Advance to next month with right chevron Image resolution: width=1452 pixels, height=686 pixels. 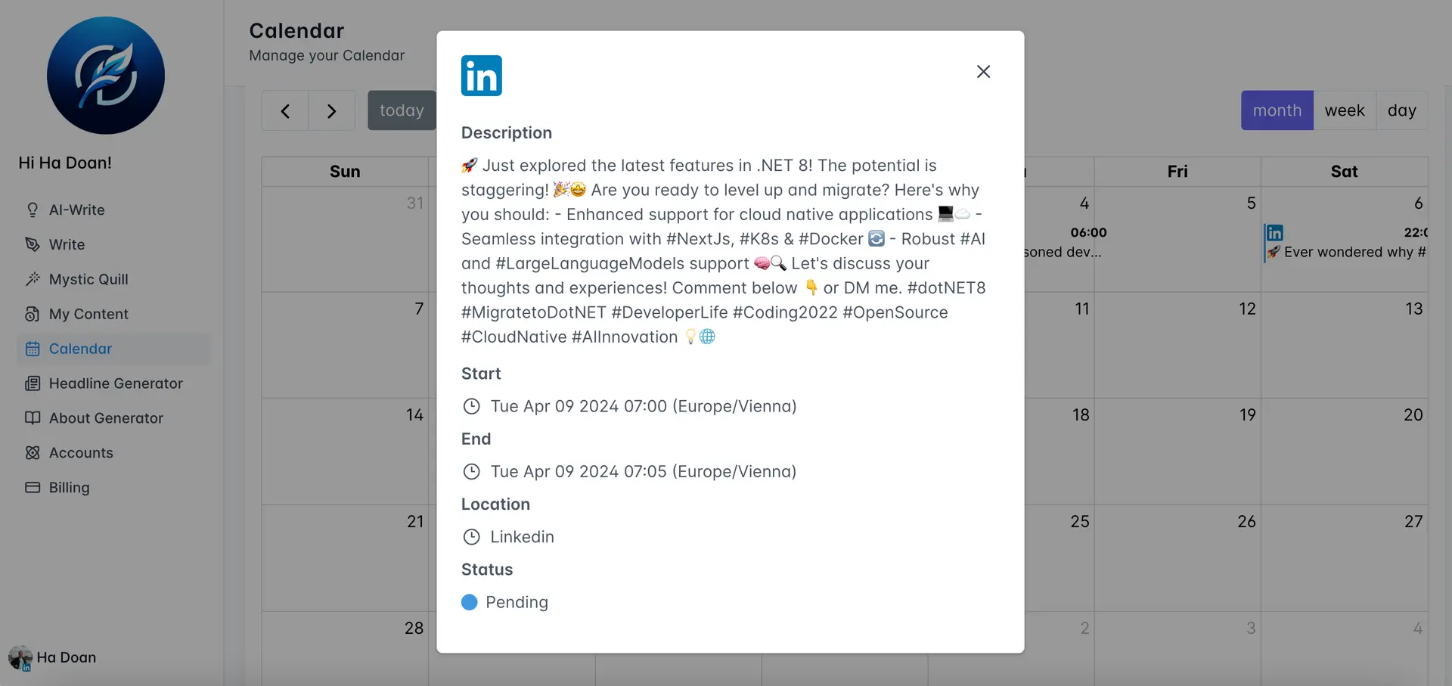(x=332, y=111)
